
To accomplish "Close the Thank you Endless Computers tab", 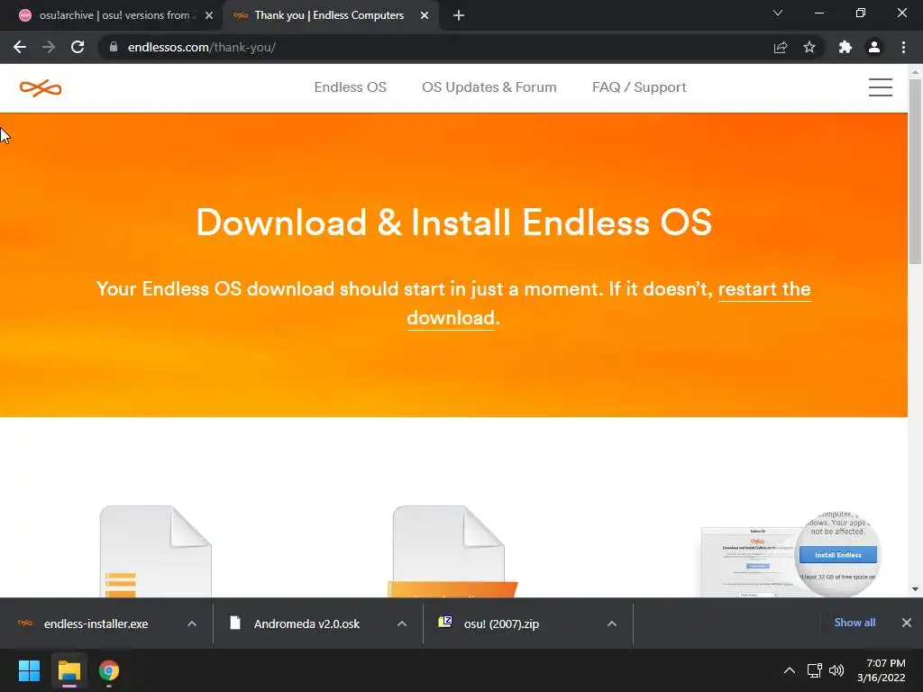I will (x=425, y=15).
